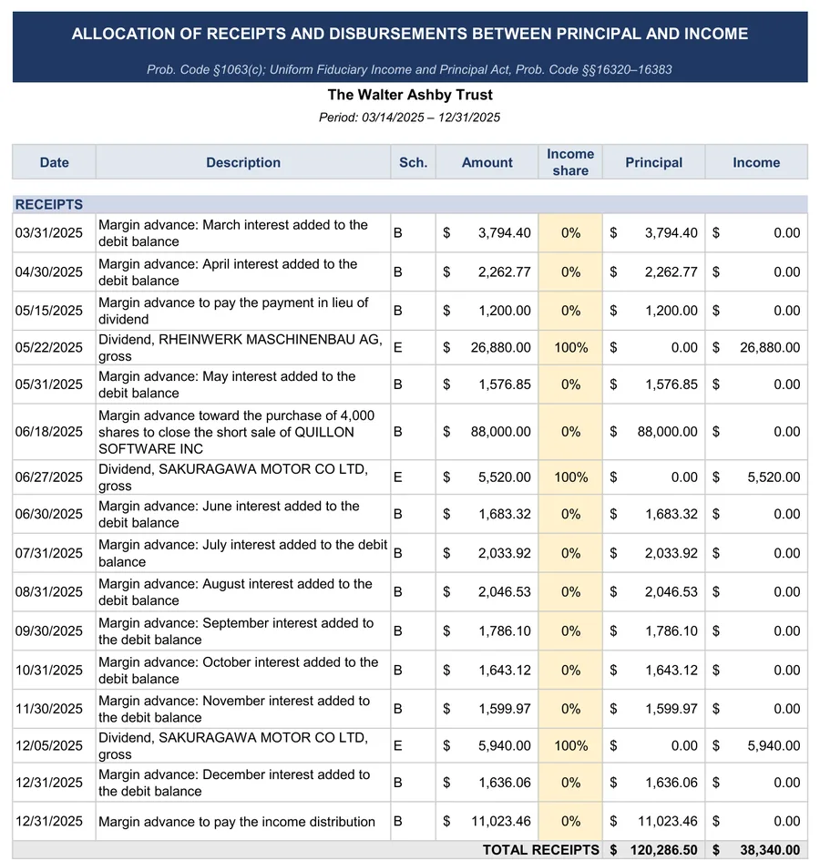This screenshot has width=820, height=861.
Task: Click the TOTAL RECEIPTS label
Action: [x=541, y=850]
